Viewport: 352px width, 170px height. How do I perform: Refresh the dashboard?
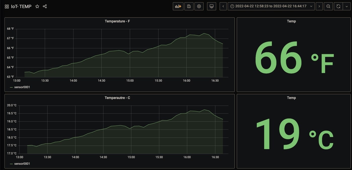coord(338,6)
